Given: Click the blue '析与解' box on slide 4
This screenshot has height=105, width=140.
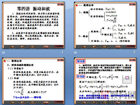Looking at the screenshot, I should click(81, 76).
